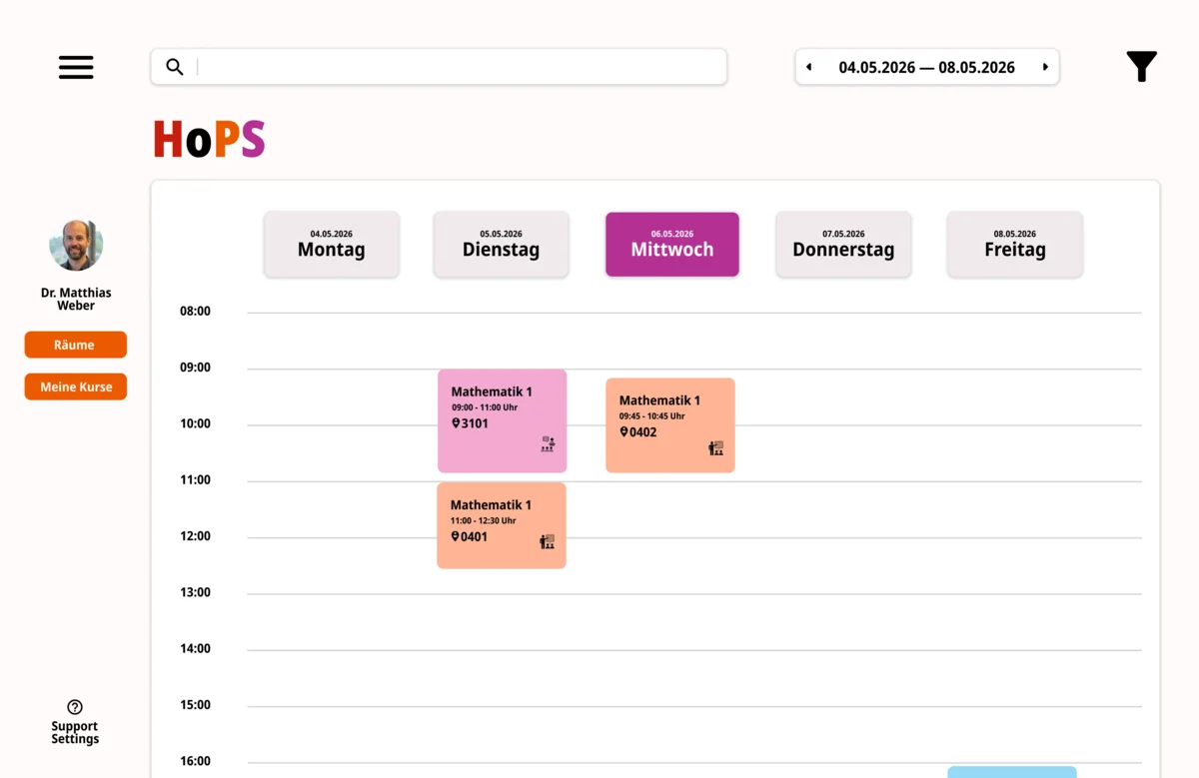
Task: Switch to the Donnerstag day tab
Action: coord(843,244)
